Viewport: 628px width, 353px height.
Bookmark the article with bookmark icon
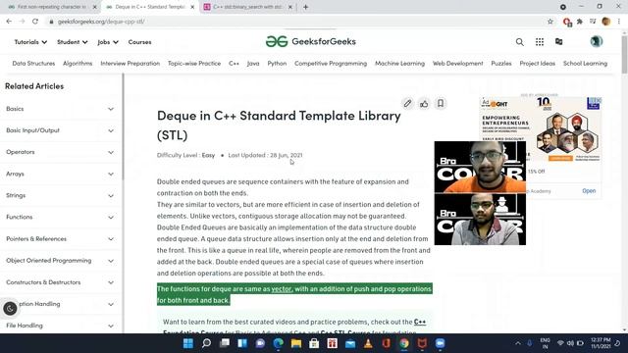point(441,104)
